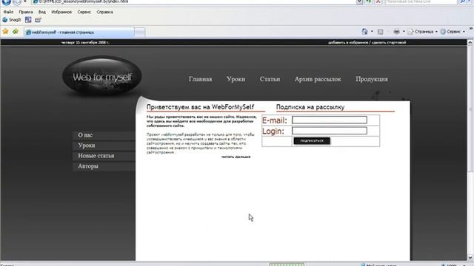
Task: Click the читать дальше link
Action: coord(236,157)
